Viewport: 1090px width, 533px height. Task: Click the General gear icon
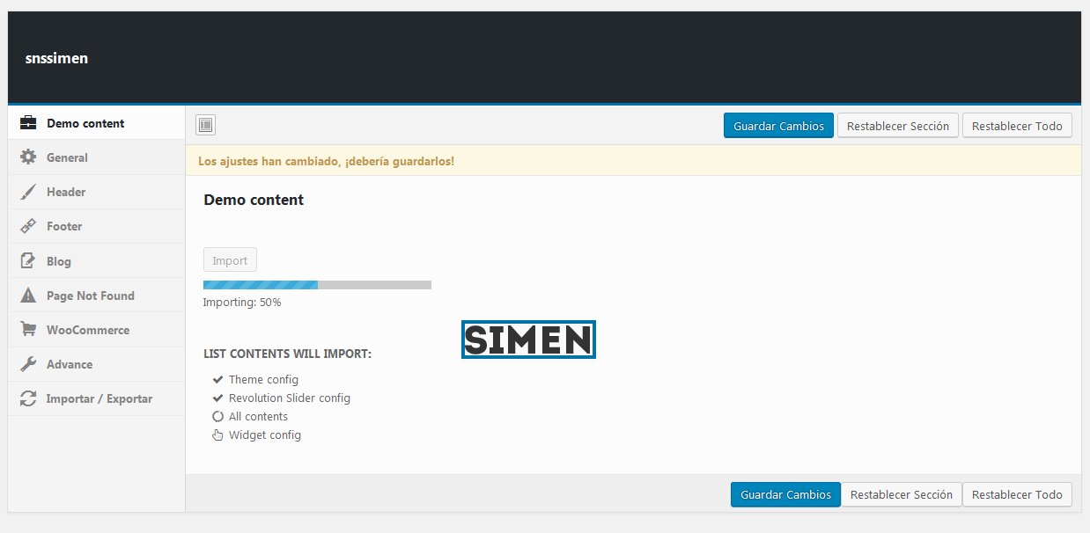click(x=28, y=157)
